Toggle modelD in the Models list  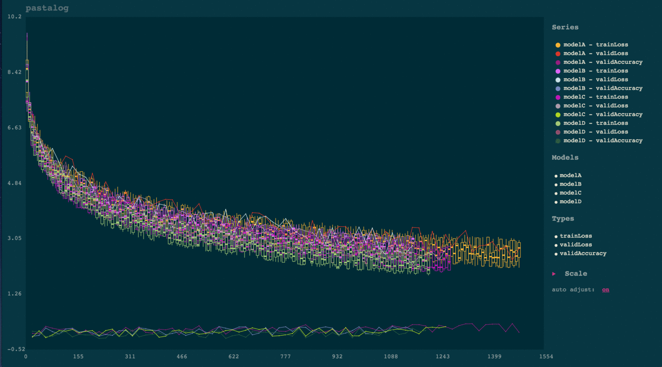tap(571, 201)
